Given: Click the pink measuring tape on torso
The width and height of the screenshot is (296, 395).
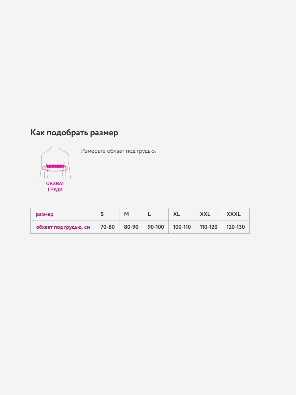Looking at the screenshot, I should (55, 167).
